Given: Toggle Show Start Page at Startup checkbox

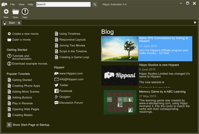Looking at the screenshot, I should [x=9, y=125].
